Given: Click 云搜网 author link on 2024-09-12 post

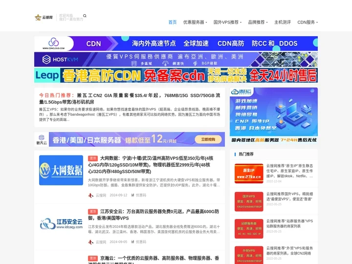Looking at the screenshot, I should 101,195.
